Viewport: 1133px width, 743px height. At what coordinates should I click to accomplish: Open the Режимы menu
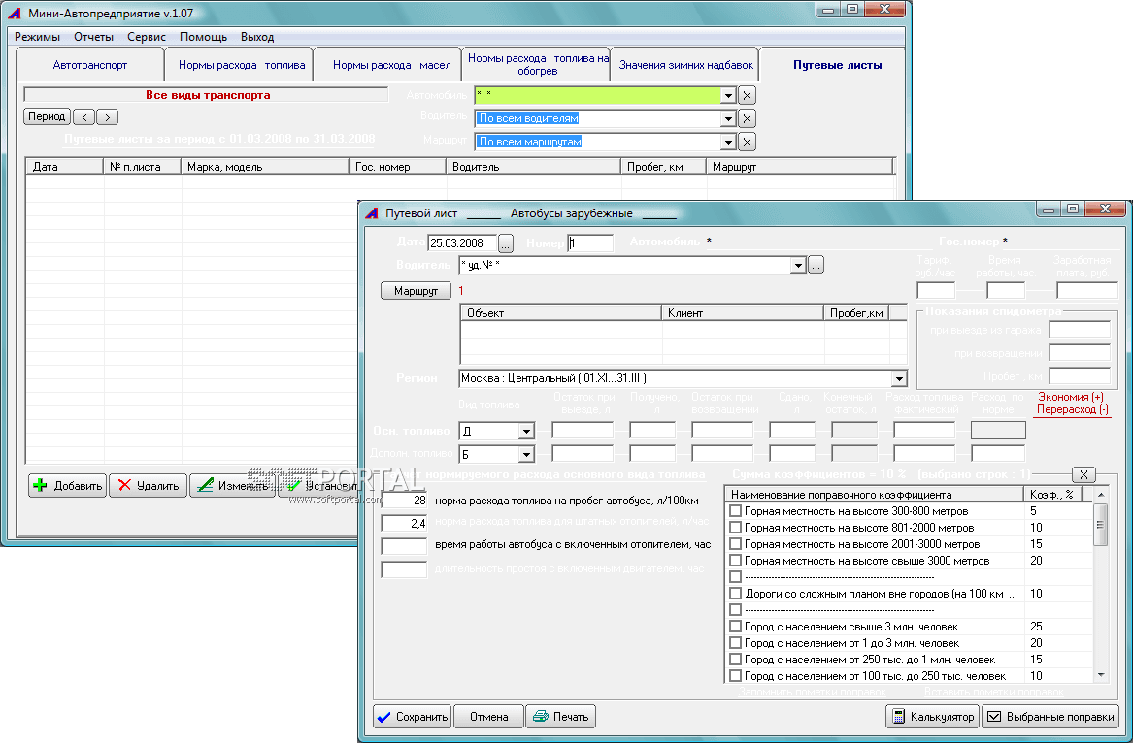tap(38, 37)
